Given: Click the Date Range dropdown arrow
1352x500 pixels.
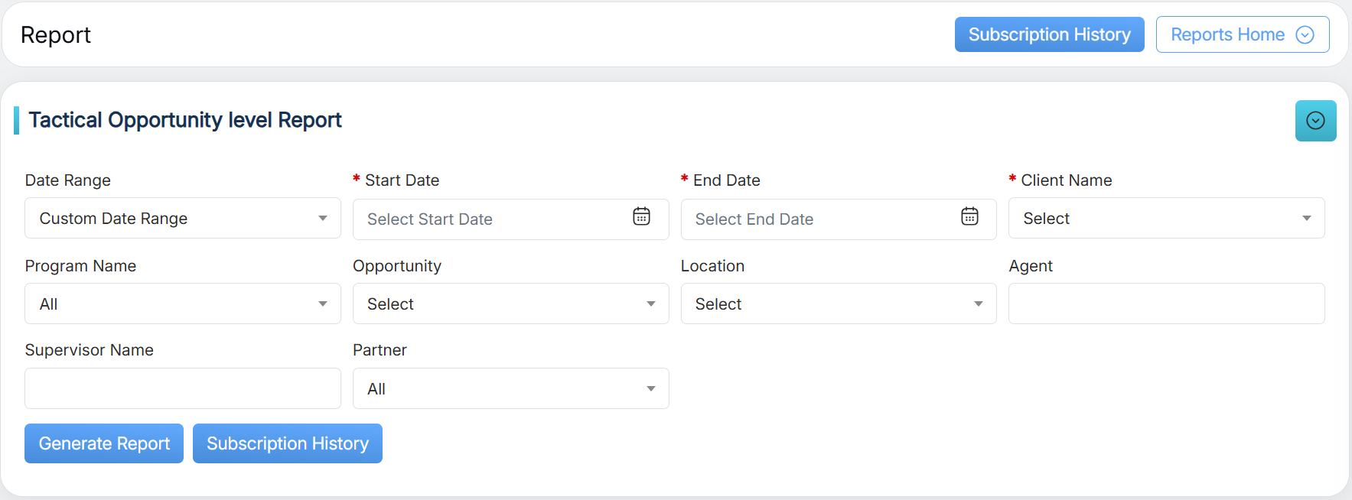Looking at the screenshot, I should (323, 219).
